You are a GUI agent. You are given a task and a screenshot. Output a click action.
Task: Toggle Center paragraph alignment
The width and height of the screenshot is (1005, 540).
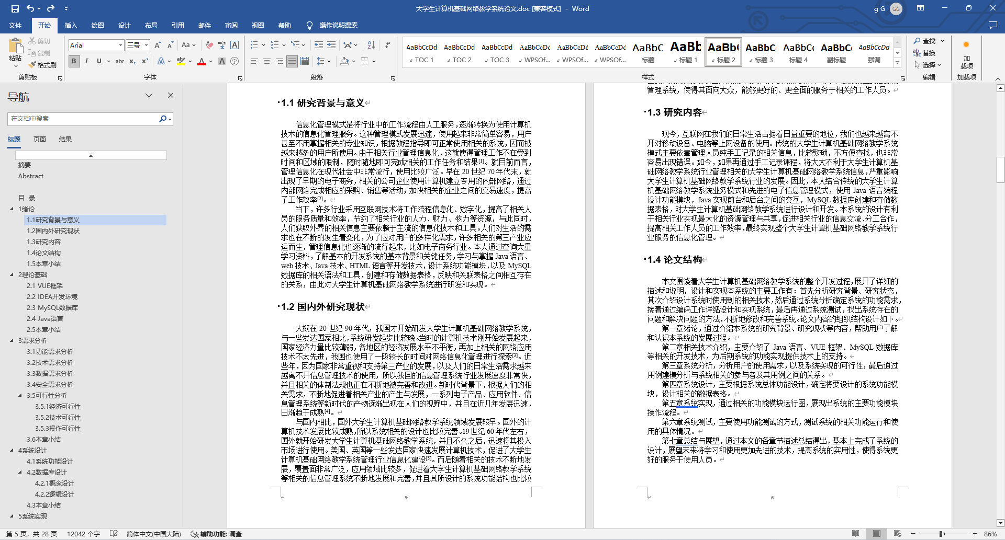pyautogui.click(x=267, y=61)
